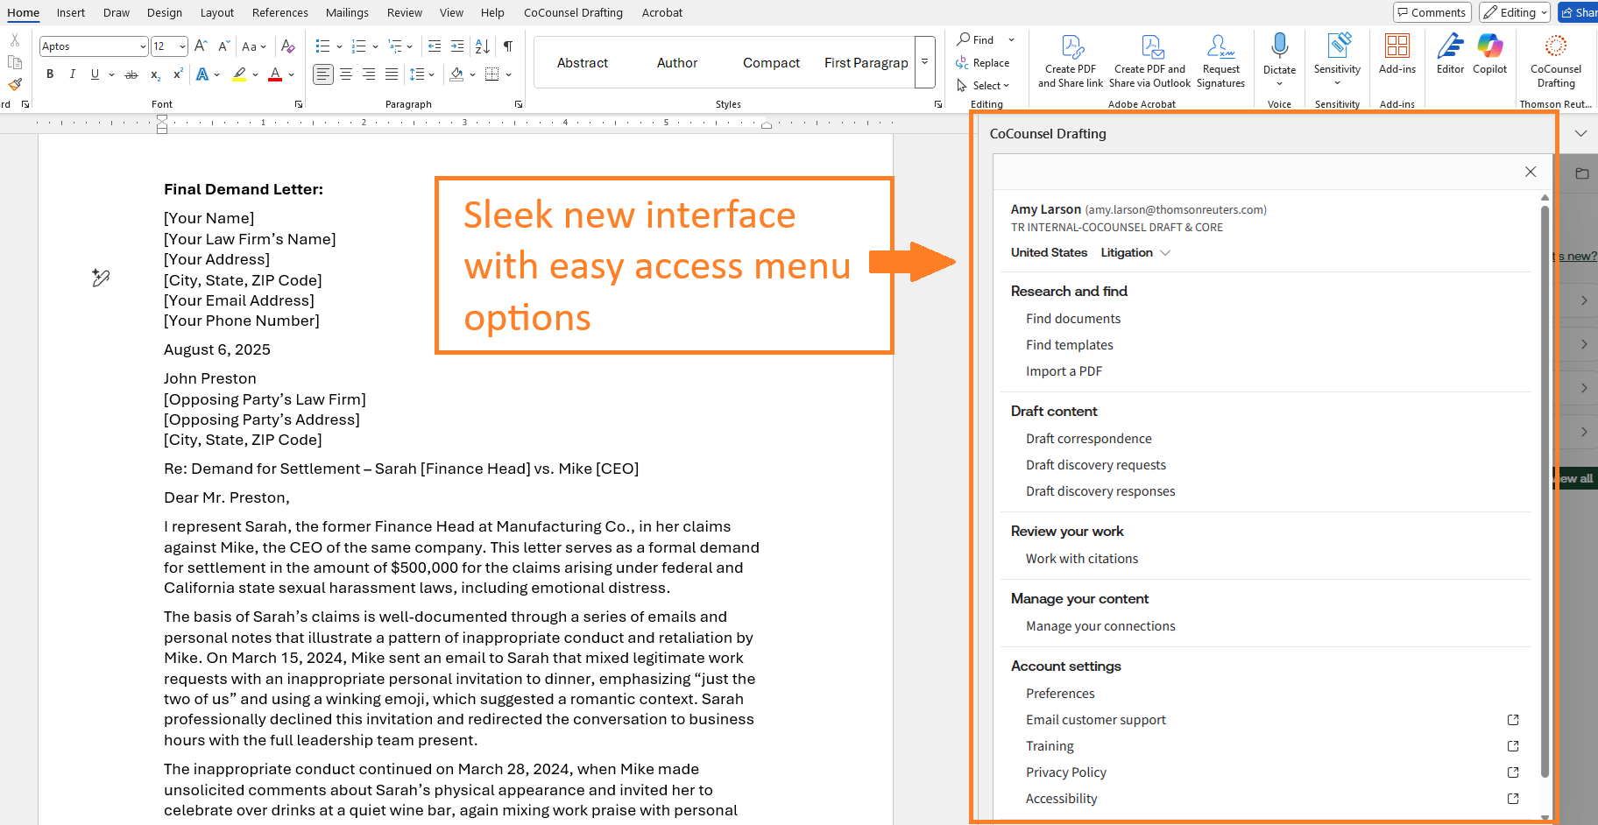Toggle bold formatting
This screenshot has height=825, width=1598.
50,74
